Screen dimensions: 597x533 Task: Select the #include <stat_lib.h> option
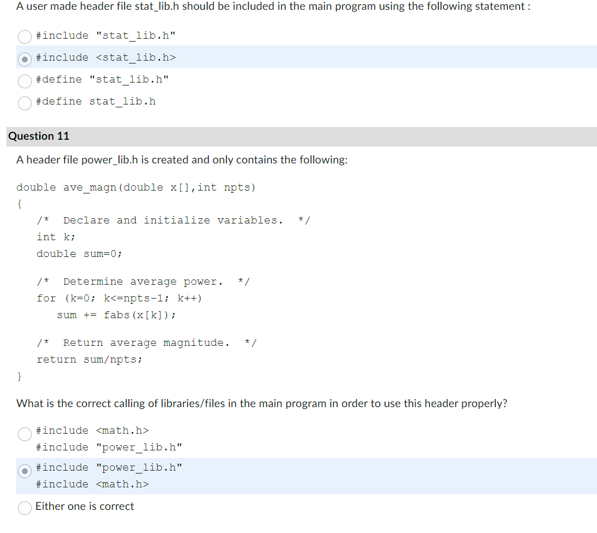click(24, 58)
